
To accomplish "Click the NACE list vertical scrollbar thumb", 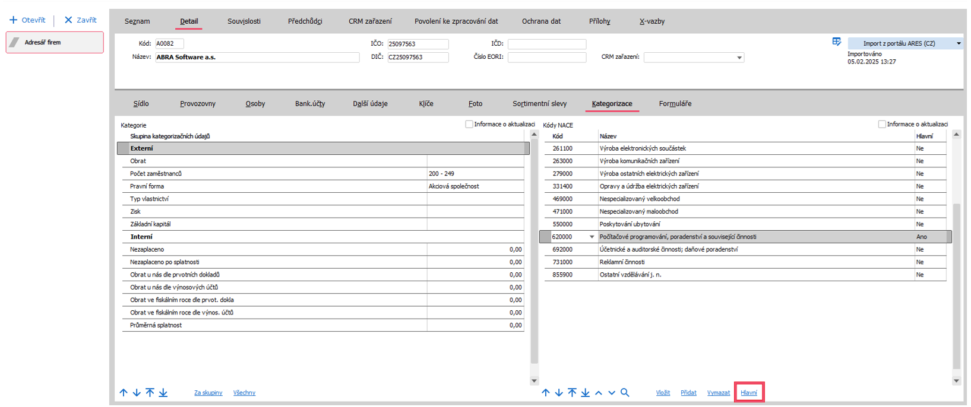I will click(956, 285).
